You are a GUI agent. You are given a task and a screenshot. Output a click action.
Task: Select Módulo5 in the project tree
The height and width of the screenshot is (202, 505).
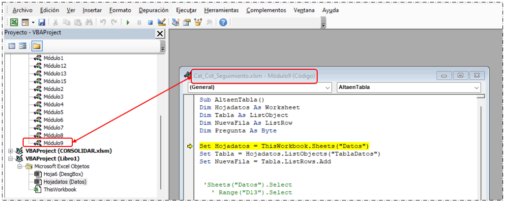pyautogui.click(x=54, y=112)
